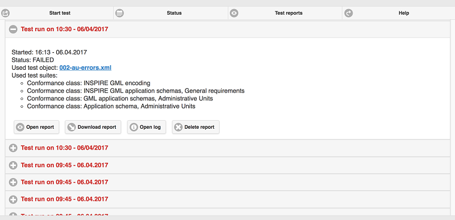Screen dimensions: 455x220
Task: Click eye icon on Open report button
Action: 20,127
